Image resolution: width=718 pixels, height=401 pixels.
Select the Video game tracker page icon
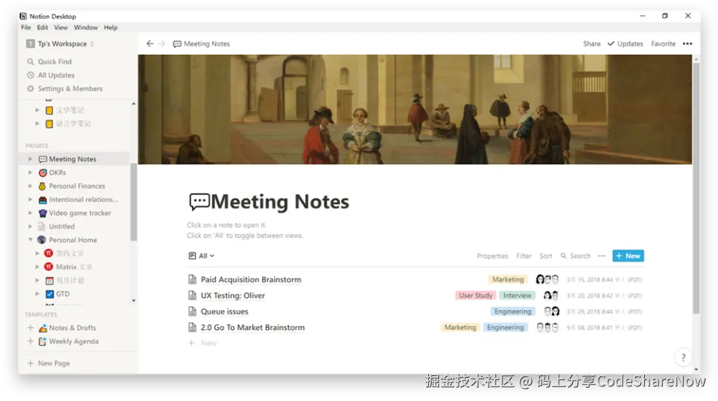43,213
